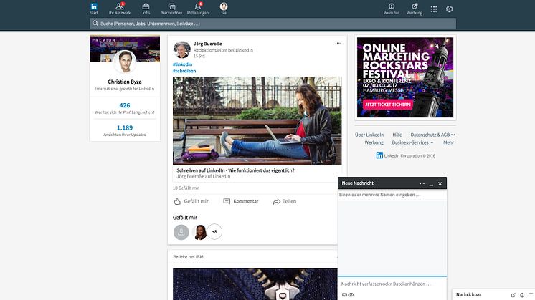535x300 pixels.
Task: Open the gray placeholder liker avatar
Action: click(181, 232)
